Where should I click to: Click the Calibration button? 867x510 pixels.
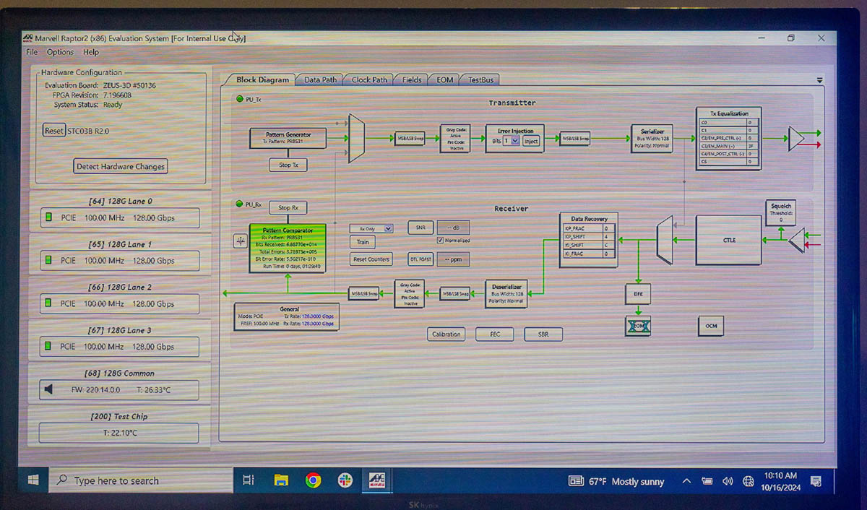(x=446, y=334)
